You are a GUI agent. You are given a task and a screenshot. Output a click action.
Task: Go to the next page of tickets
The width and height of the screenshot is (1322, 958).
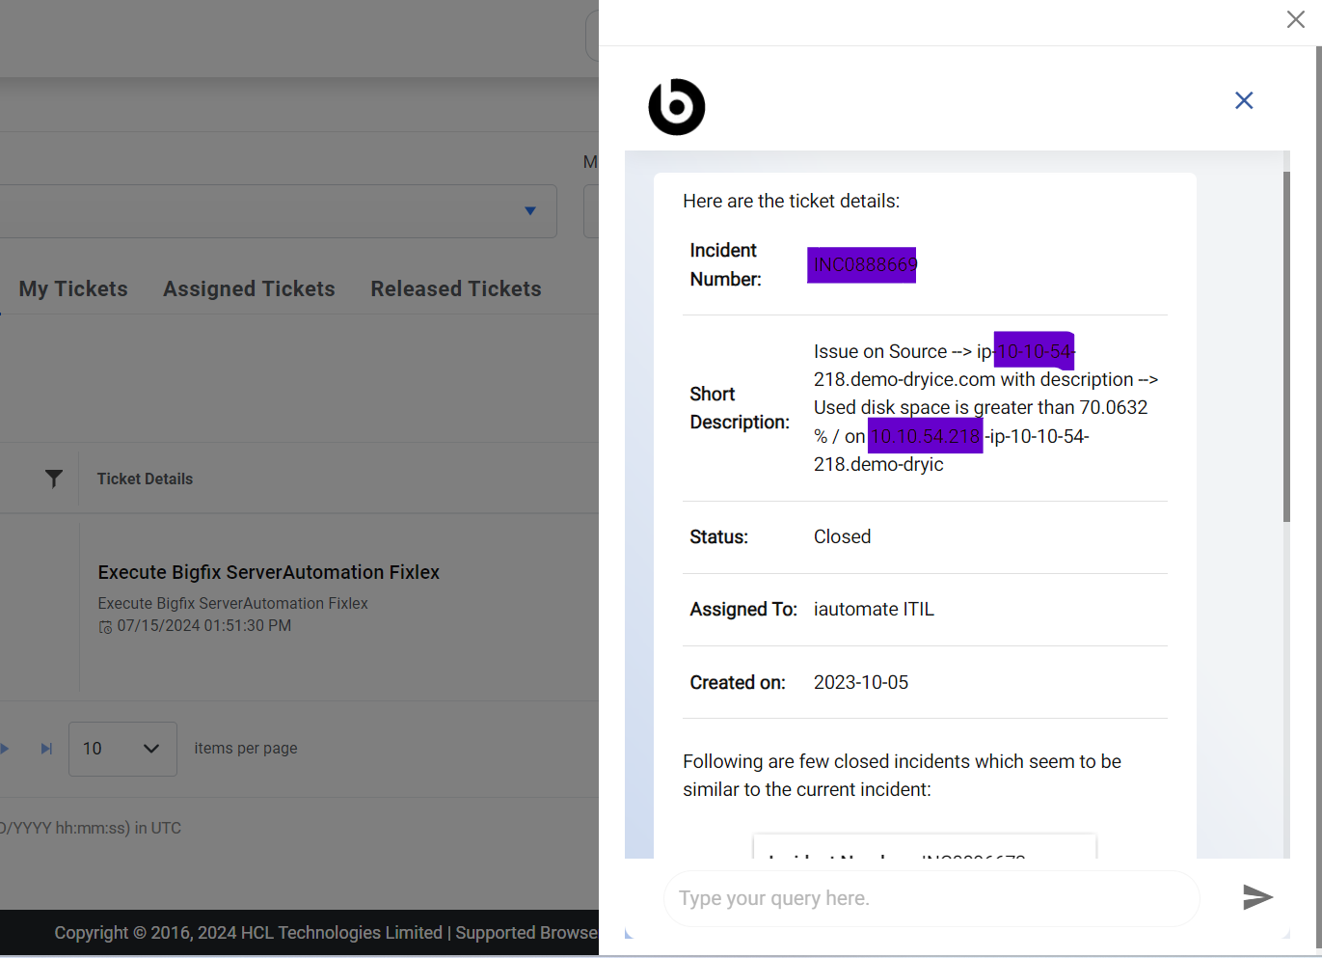(6, 749)
